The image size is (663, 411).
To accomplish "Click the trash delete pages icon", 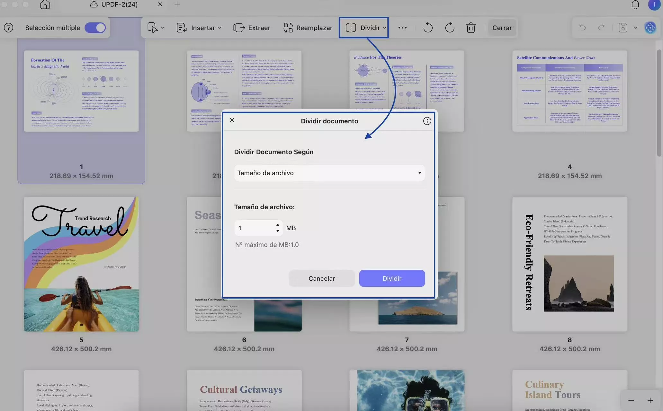I will (x=471, y=28).
